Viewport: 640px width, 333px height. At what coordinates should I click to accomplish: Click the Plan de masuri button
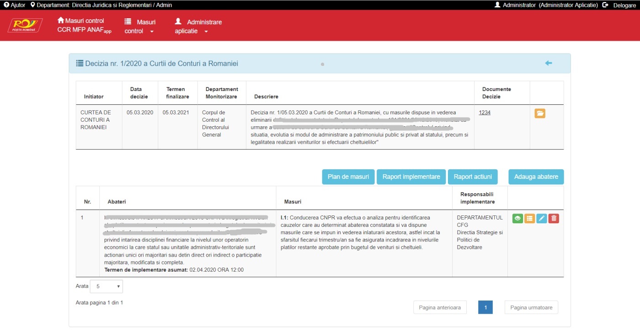pos(348,177)
